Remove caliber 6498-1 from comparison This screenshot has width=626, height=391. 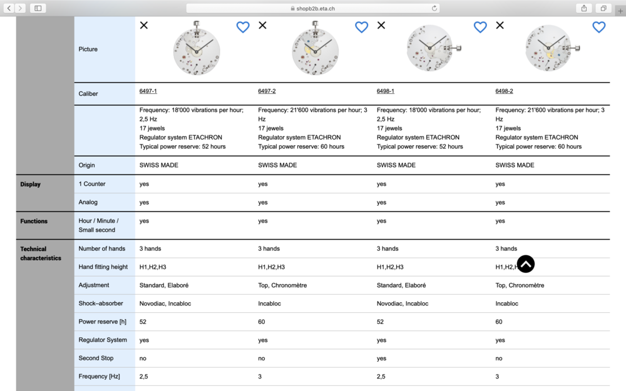[381, 25]
